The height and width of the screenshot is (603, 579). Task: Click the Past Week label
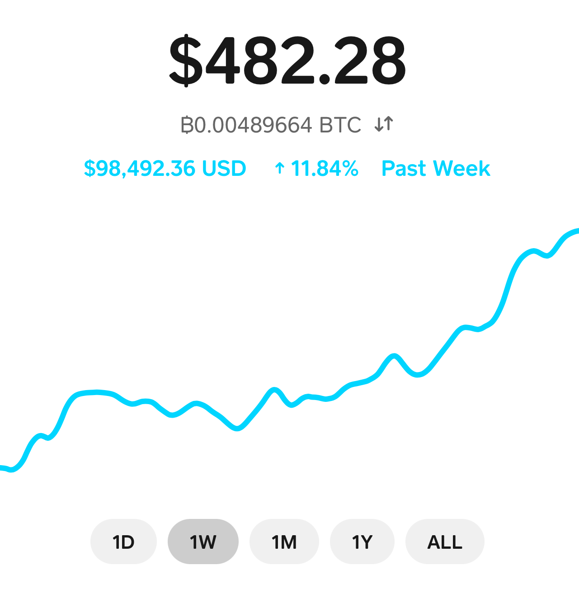click(436, 169)
